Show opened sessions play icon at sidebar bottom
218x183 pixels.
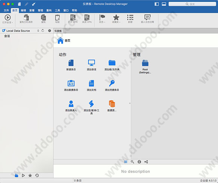point(23,175)
